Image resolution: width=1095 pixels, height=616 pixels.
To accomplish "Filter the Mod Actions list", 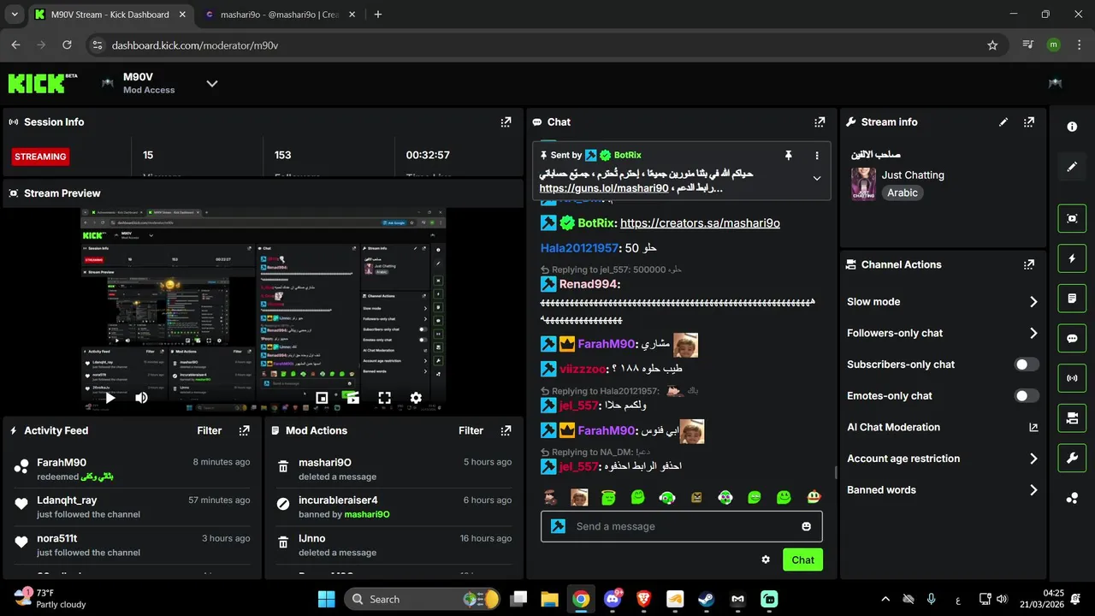I will coord(471,431).
